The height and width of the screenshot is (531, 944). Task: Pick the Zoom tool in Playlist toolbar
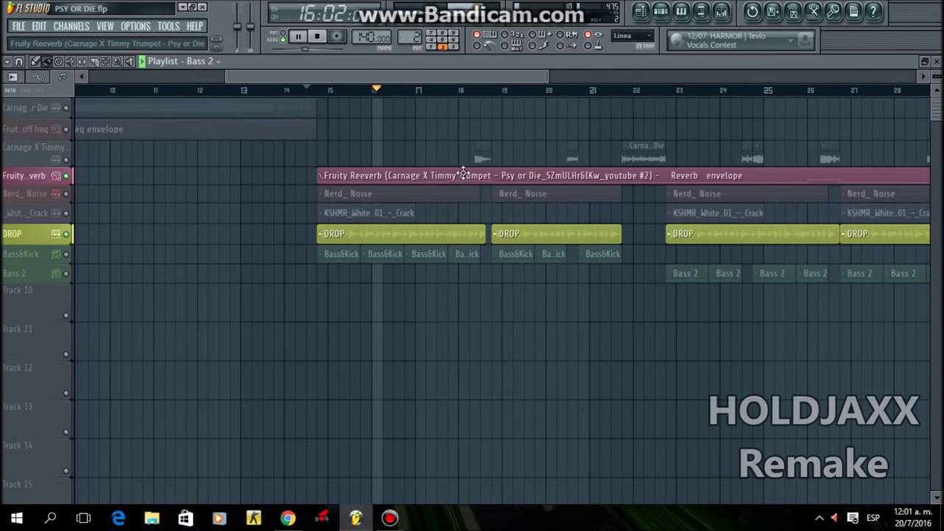point(117,61)
